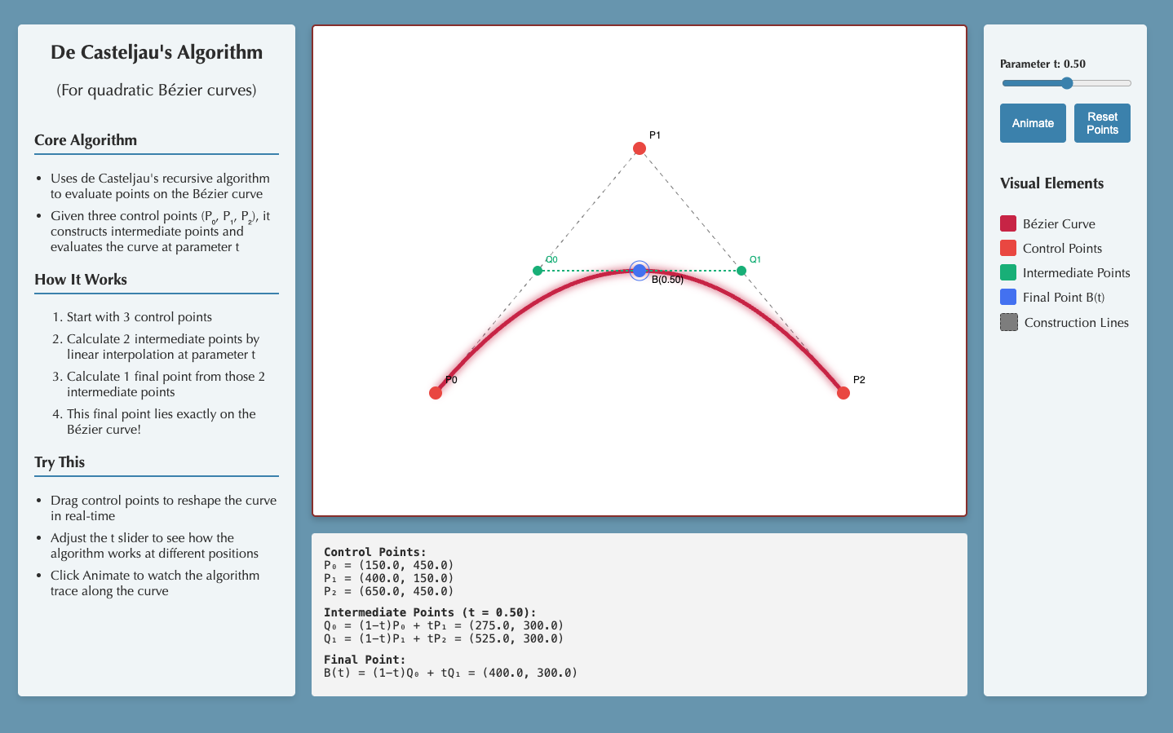This screenshot has width=1173, height=733.
Task: Click the Final Point formula text
Action: (x=450, y=673)
